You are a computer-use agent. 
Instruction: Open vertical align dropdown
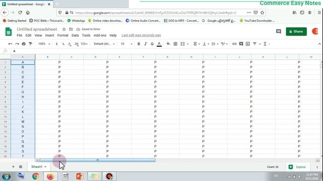click(x=206, y=44)
